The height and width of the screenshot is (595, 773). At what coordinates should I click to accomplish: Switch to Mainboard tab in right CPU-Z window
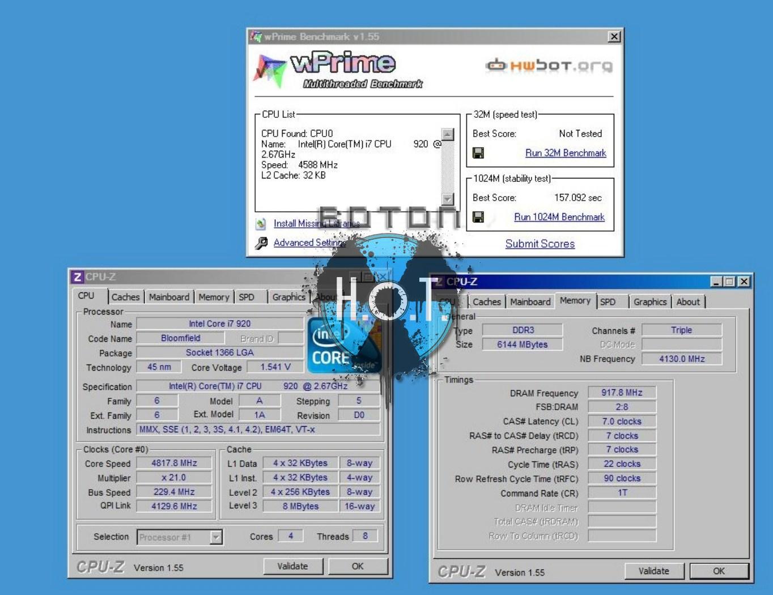[x=530, y=302]
